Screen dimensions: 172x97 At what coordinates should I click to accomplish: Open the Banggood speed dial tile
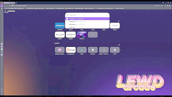click(x=60, y=35)
